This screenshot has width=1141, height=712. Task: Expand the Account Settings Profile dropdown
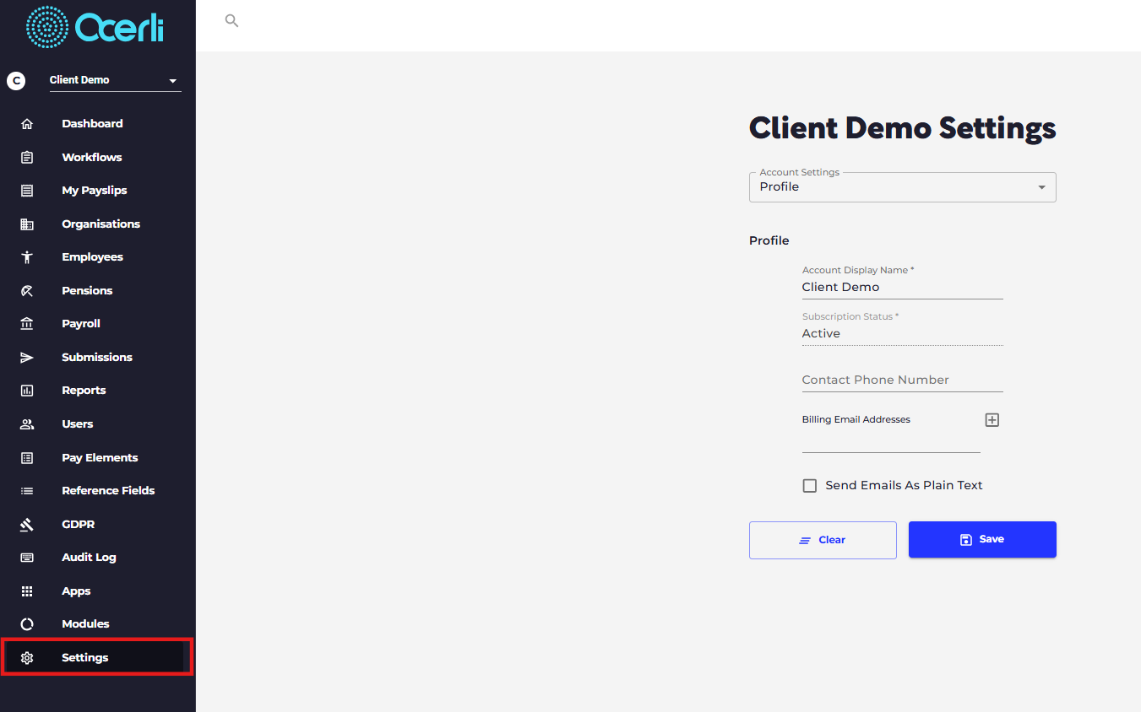tap(903, 187)
